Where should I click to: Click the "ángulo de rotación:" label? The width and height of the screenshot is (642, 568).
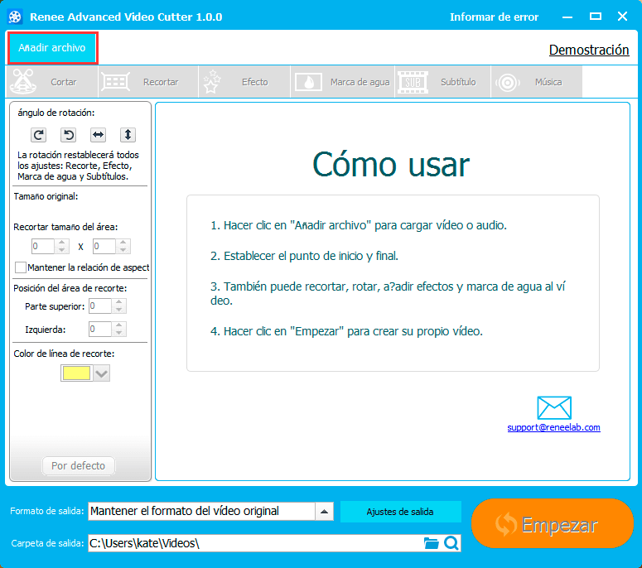tap(56, 113)
